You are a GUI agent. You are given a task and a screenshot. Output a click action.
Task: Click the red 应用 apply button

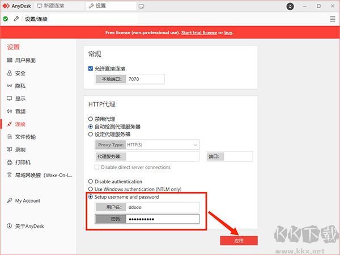point(239,241)
